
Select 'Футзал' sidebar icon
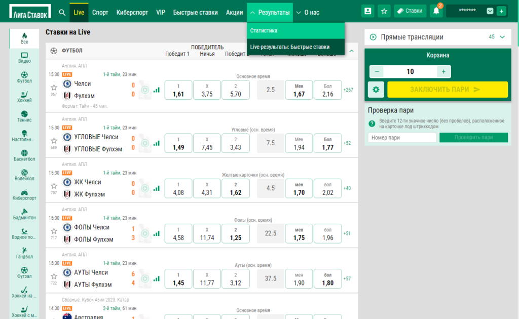point(24,272)
